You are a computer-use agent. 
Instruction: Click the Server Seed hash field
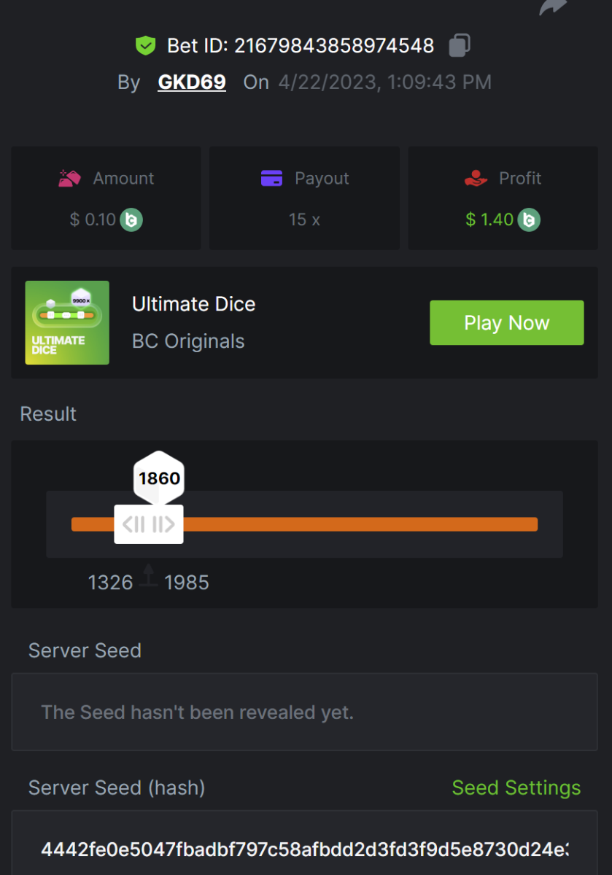[x=304, y=849]
